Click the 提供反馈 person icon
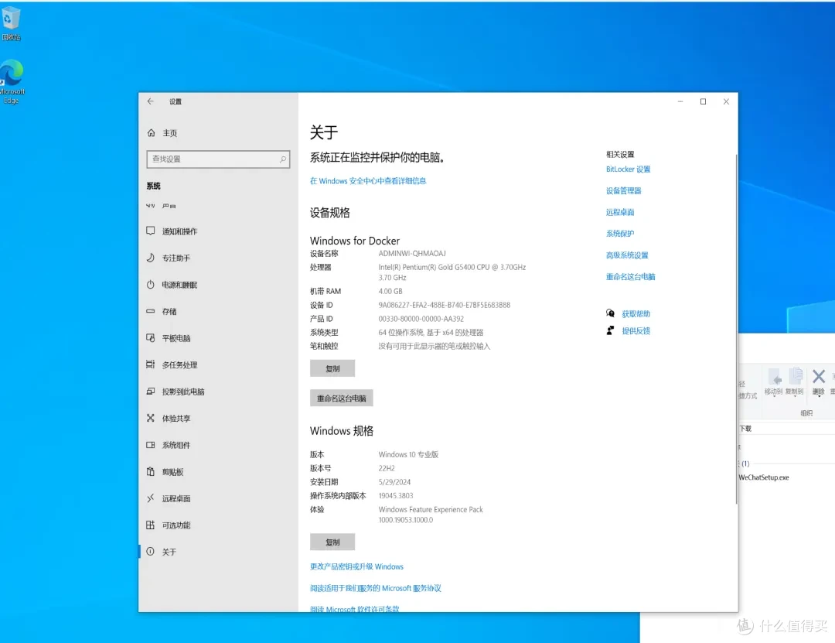The height and width of the screenshot is (643, 835). pyautogui.click(x=610, y=330)
